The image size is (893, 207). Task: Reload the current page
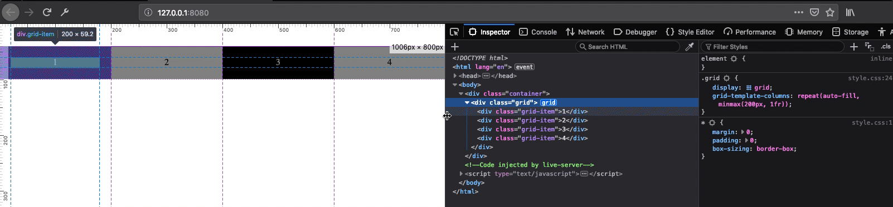pos(47,12)
